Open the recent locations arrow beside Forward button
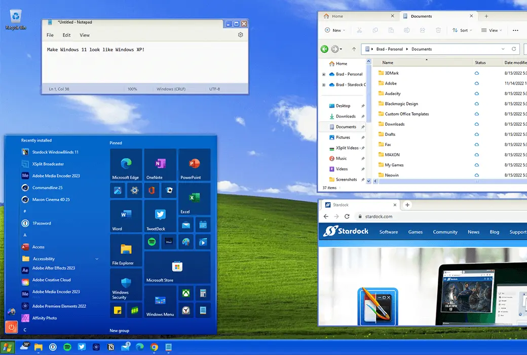This screenshot has width=527, height=355. [x=341, y=49]
